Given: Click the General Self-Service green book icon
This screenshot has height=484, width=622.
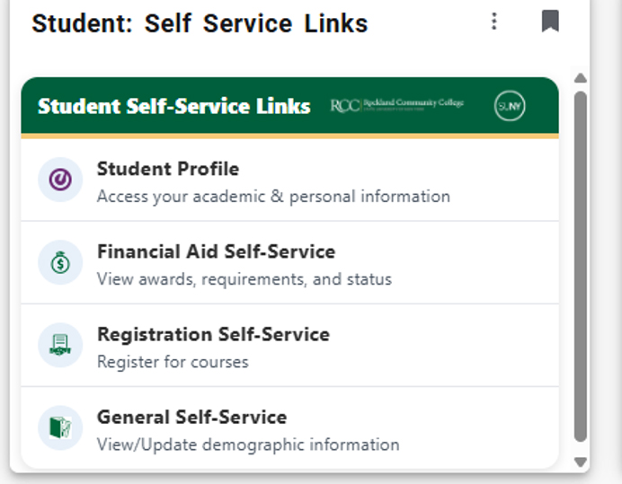Looking at the screenshot, I should [60, 427].
